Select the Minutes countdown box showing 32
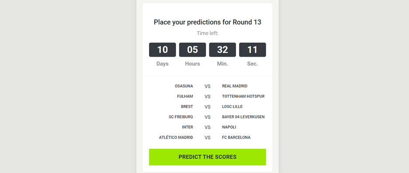409x173 pixels. (x=222, y=49)
